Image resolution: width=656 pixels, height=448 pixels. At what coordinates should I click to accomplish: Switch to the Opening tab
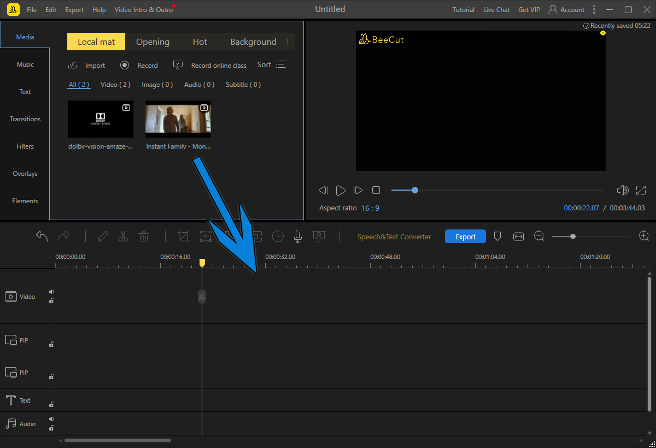153,42
